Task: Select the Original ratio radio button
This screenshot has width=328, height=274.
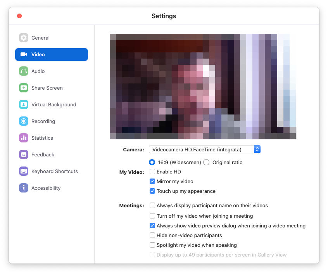Action: click(x=206, y=162)
